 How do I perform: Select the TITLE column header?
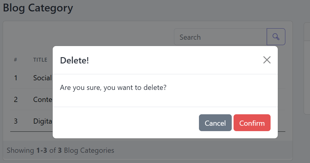click(x=40, y=60)
